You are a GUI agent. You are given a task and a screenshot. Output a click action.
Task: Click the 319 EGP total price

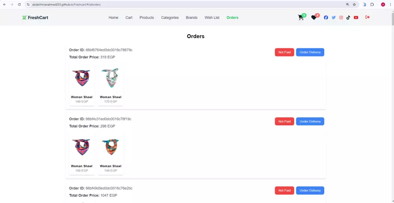pyautogui.click(x=108, y=57)
